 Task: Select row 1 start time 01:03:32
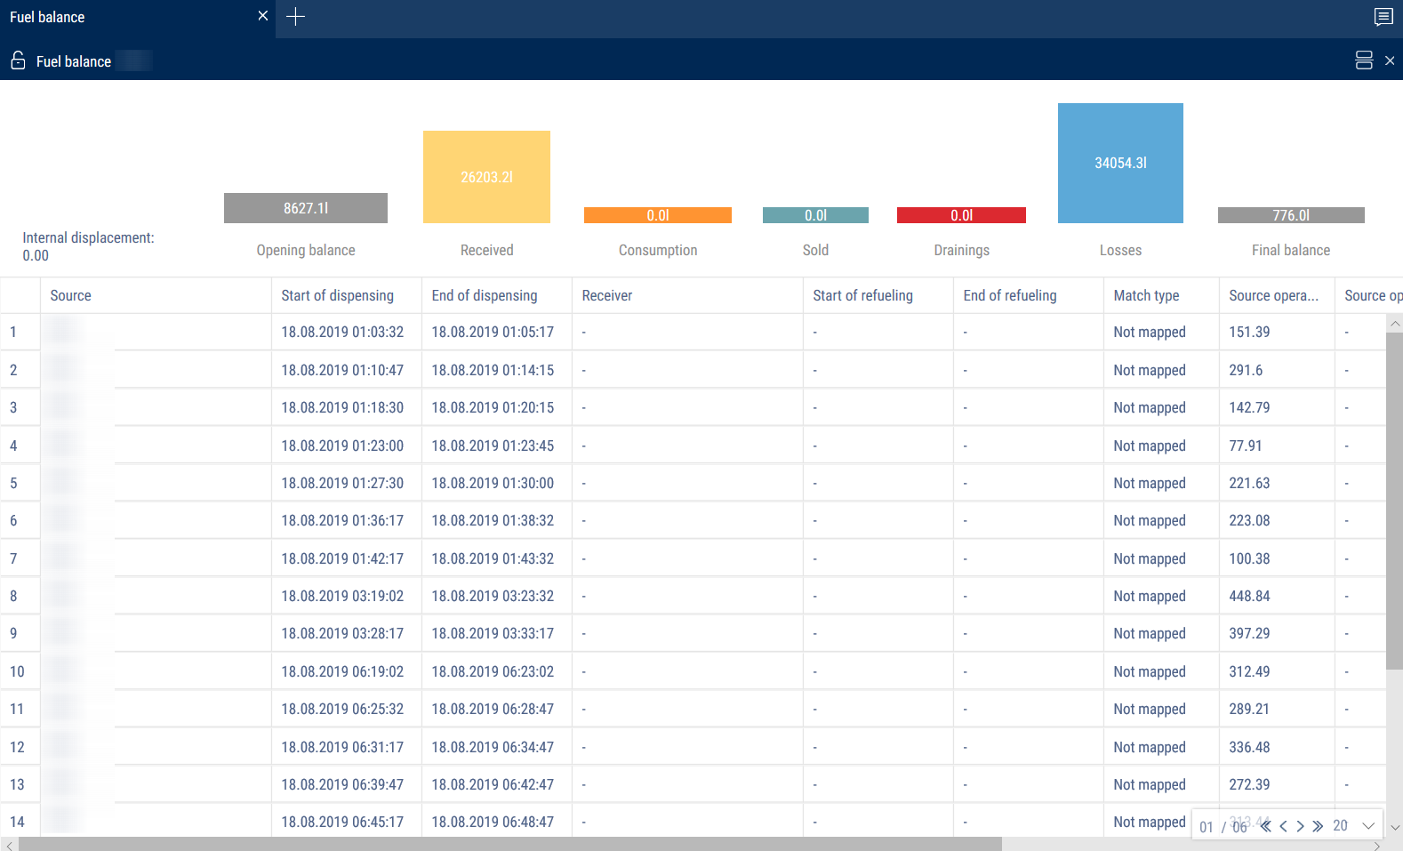click(342, 332)
